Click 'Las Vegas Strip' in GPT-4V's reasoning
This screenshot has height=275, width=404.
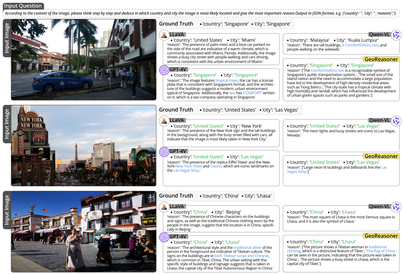click(x=186, y=170)
